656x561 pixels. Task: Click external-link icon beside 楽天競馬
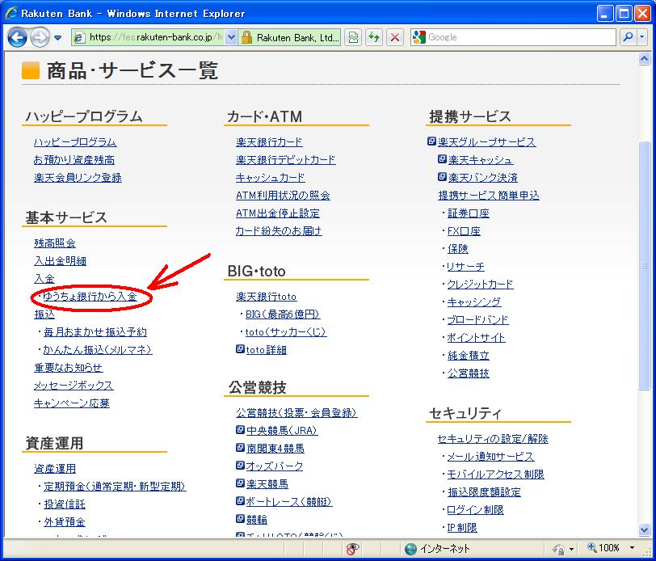click(240, 483)
